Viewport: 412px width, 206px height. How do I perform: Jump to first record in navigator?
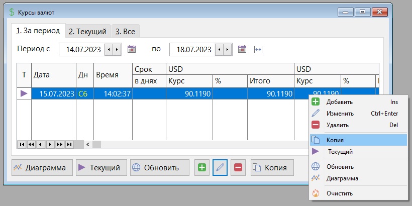(x=22, y=145)
